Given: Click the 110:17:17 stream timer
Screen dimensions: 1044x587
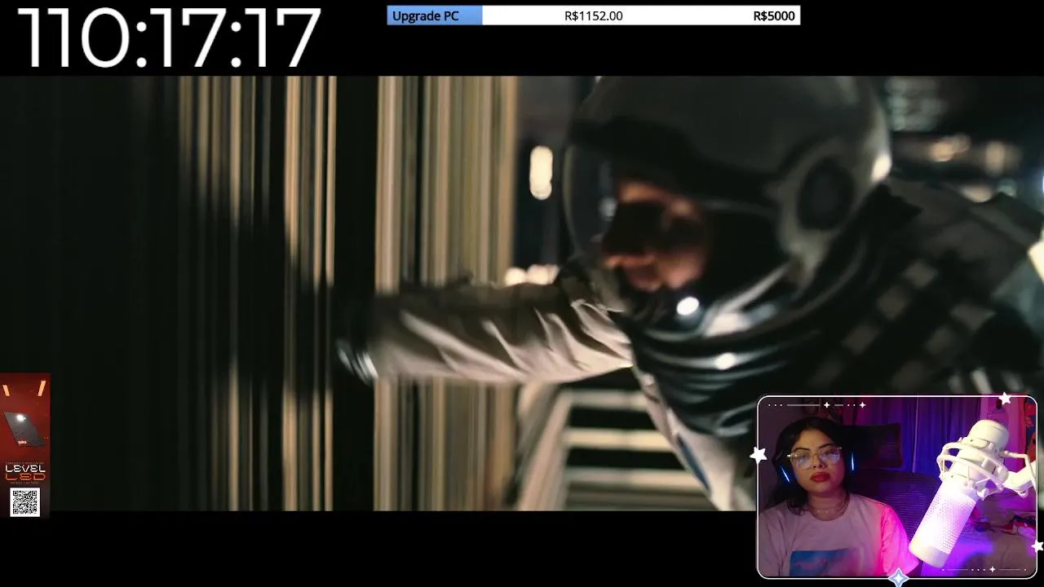Looking at the screenshot, I should click(x=169, y=38).
